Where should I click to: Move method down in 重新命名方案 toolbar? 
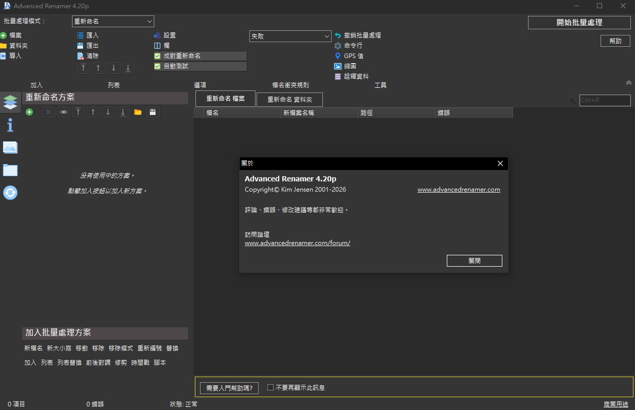pyautogui.click(x=108, y=112)
